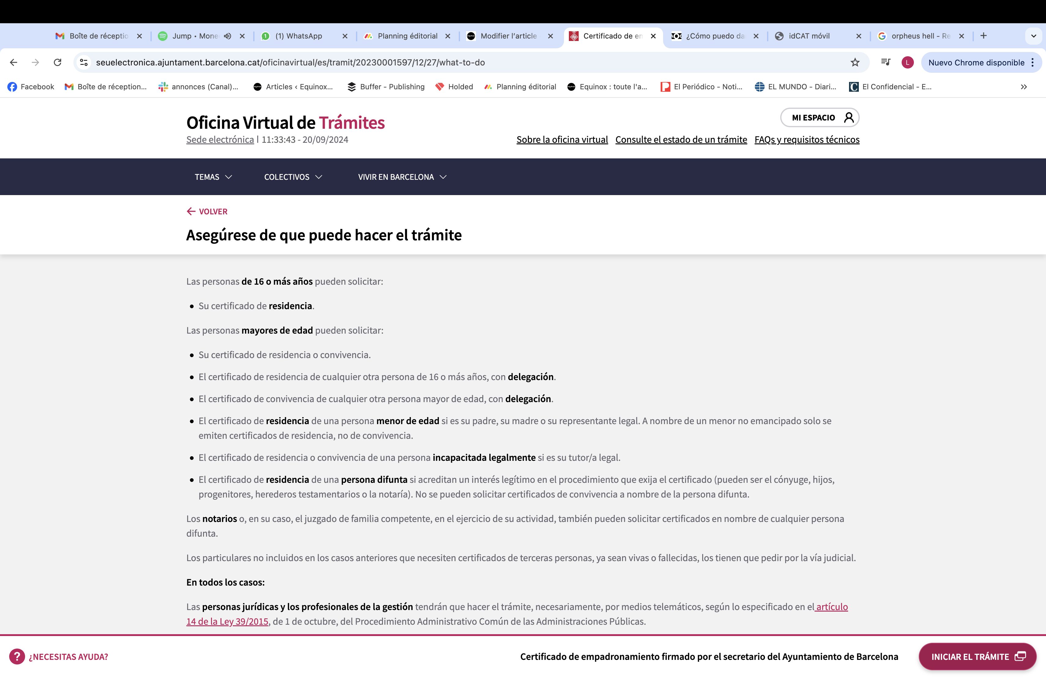The image size is (1046, 677).
Task: Show hidden bookmarks with double chevron
Action: (x=1024, y=87)
